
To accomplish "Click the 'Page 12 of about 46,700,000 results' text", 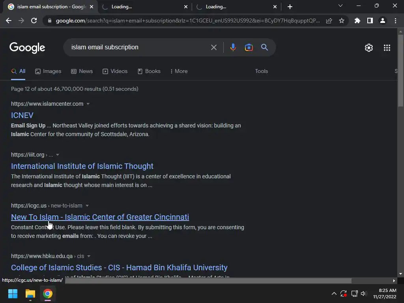I will tap(56, 89).
